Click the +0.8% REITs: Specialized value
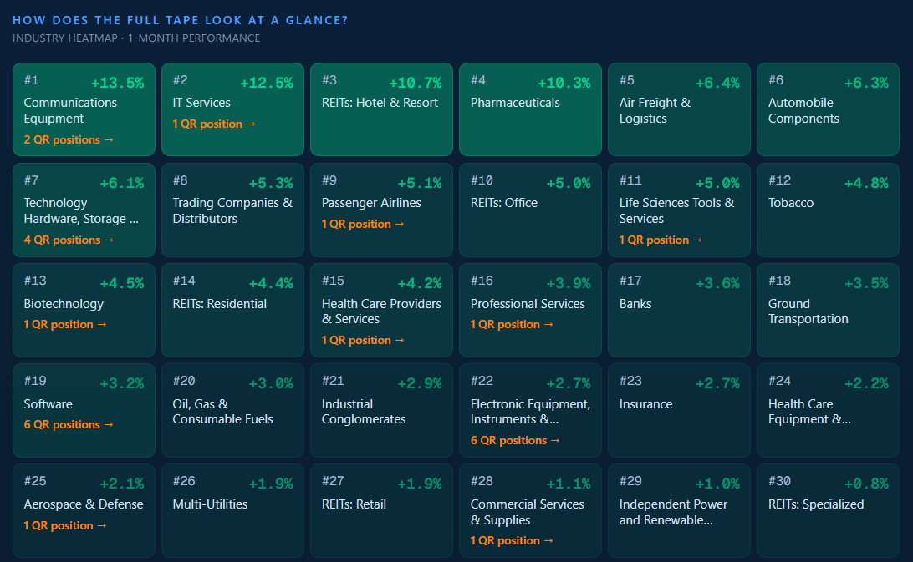This screenshot has height=562, width=913. [866, 484]
